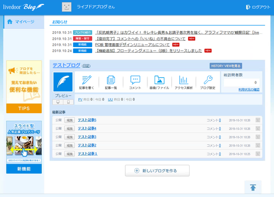The image size is (274, 197).
Task: Click the plus icon in 新しいブログを作る
Action: click(137, 171)
